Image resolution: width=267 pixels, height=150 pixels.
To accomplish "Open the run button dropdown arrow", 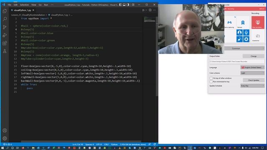I will click(146, 10).
